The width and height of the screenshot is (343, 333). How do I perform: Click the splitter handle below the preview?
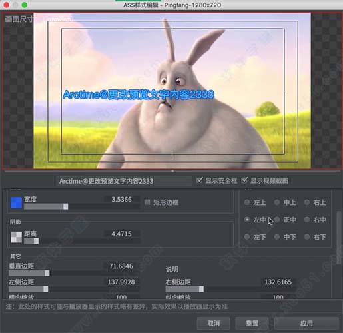point(172,171)
